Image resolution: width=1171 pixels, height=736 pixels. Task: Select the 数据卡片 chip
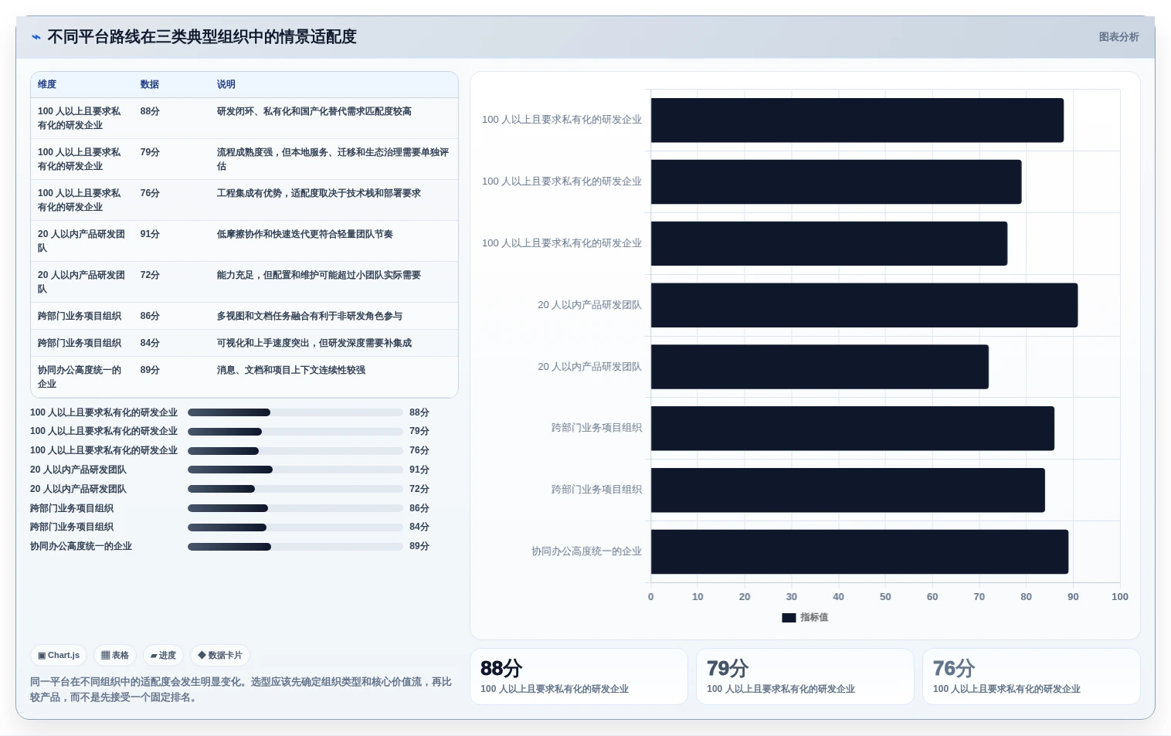220,655
